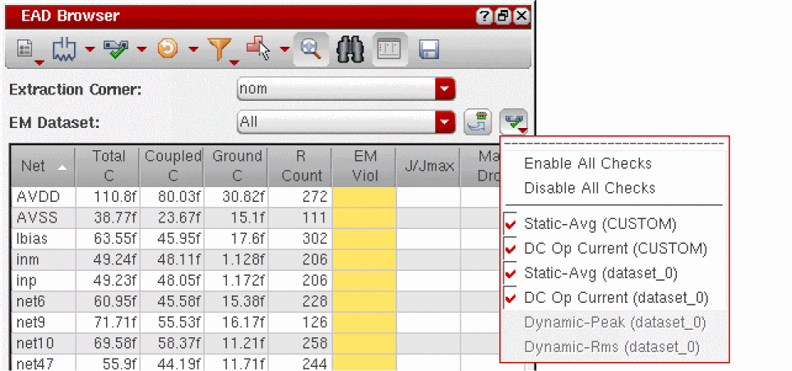The height and width of the screenshot is (371, 792).
Task: Toggle the table columns view icon
Action: (390, 50)
